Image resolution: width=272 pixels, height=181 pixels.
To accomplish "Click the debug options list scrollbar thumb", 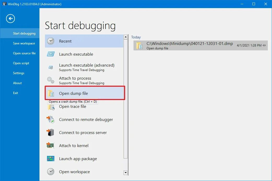I will tap(126, 99).
